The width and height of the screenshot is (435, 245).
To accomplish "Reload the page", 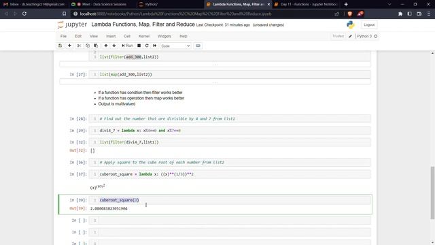I will point(24,14).
